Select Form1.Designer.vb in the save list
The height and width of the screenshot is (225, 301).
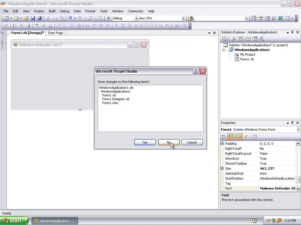pos(116,99)
